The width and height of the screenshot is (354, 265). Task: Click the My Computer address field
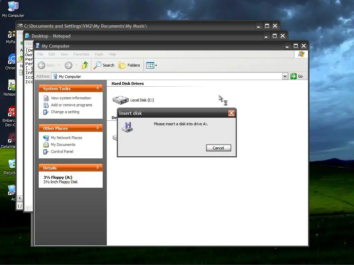pos(167,76)
